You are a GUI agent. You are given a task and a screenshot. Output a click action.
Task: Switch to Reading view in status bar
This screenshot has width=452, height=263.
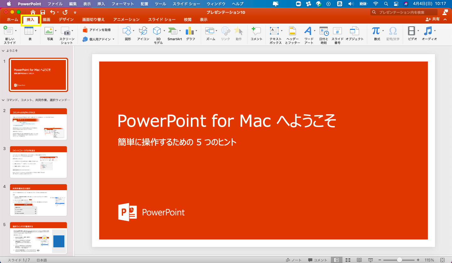pyautogui.click(x=359, y=260)
